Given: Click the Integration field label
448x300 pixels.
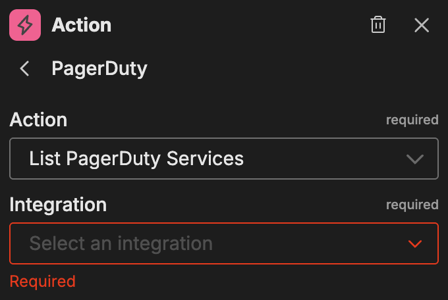Looking at the screenshot, I should point(58,205).
